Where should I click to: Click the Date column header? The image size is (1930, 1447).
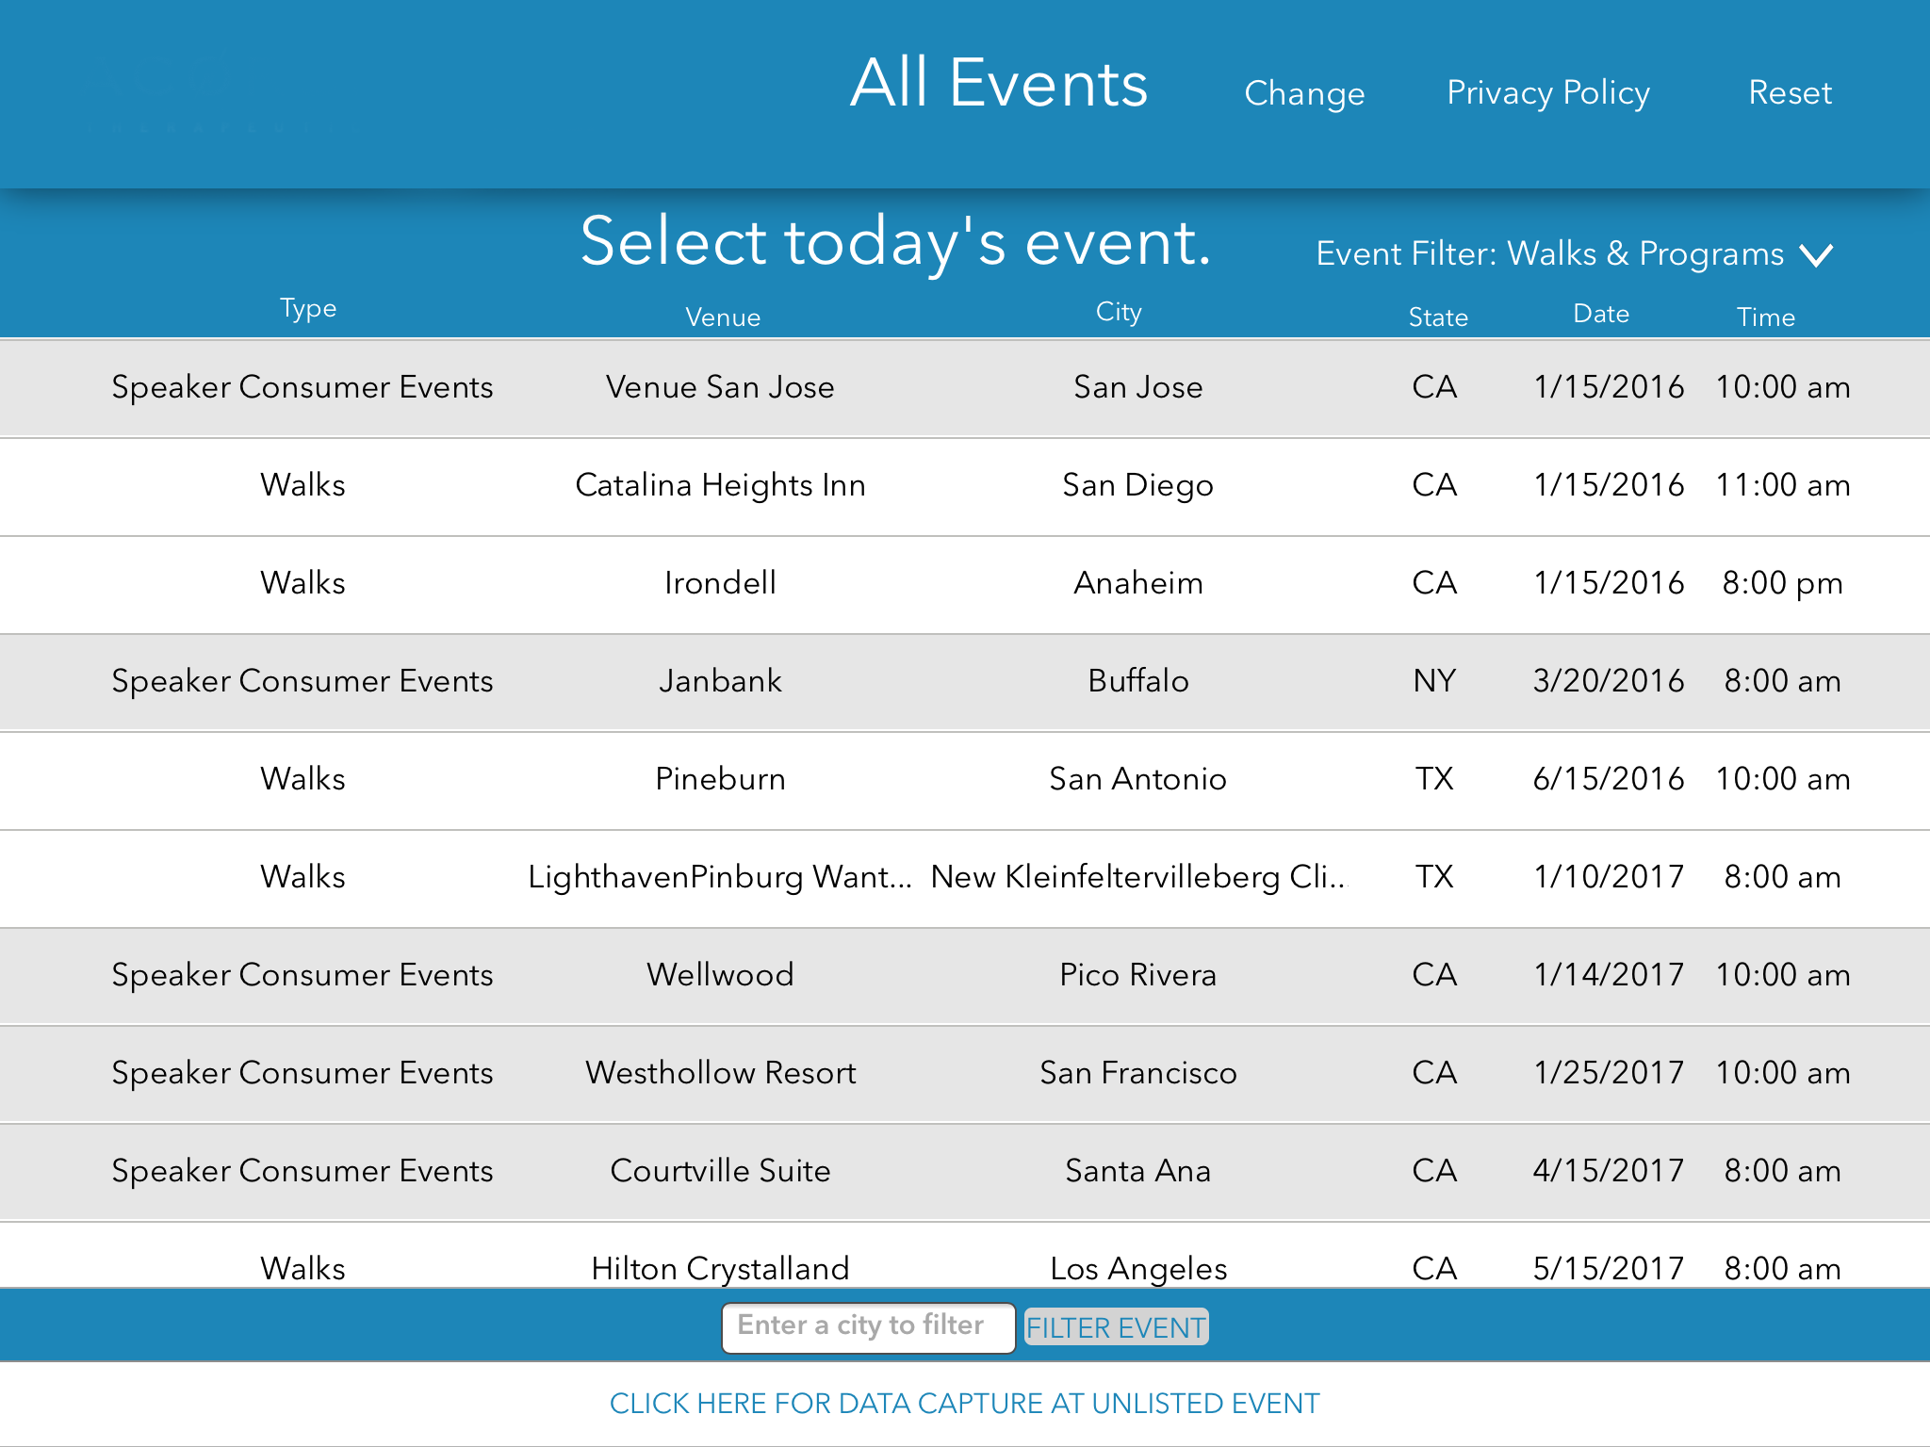(x=1600, y=314)
